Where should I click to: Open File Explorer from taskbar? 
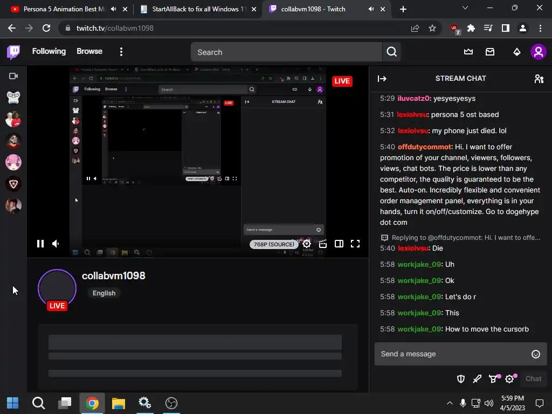(118, 403)
